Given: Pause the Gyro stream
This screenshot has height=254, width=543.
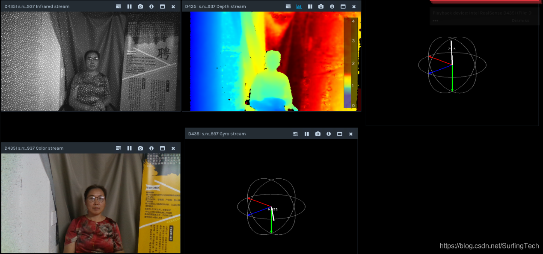Looking at the screenshot, I should click(x=307, y=134).
